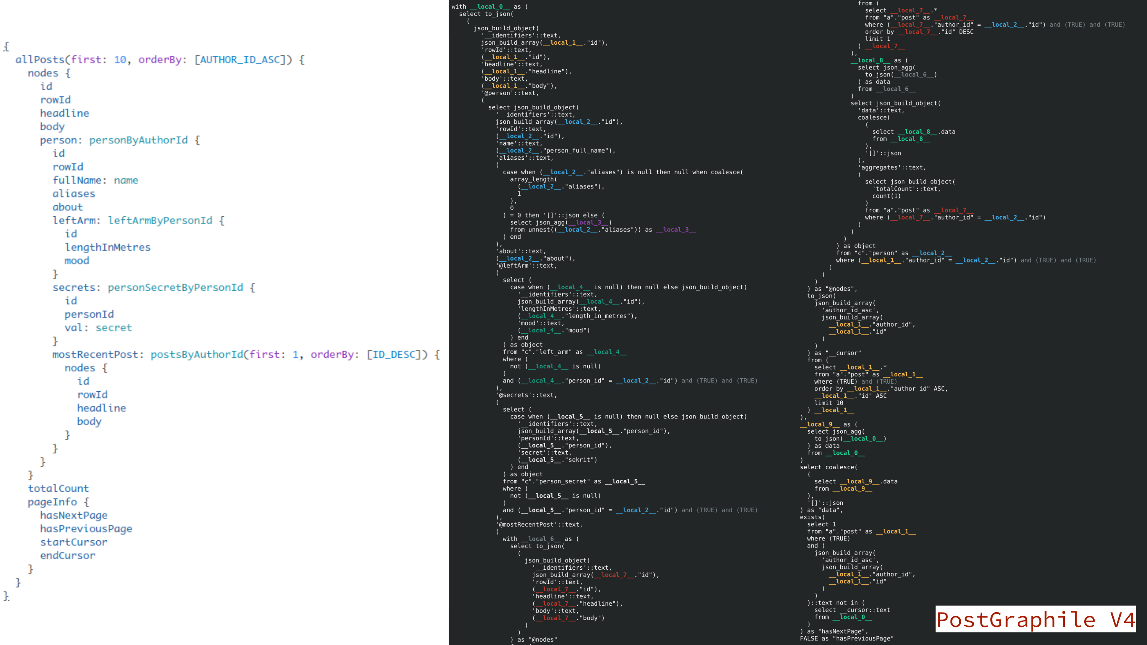Click the 'lengthInMetres'::text SQL line
The height and width of the screenshot is (645, 1147).
[559, 309]
